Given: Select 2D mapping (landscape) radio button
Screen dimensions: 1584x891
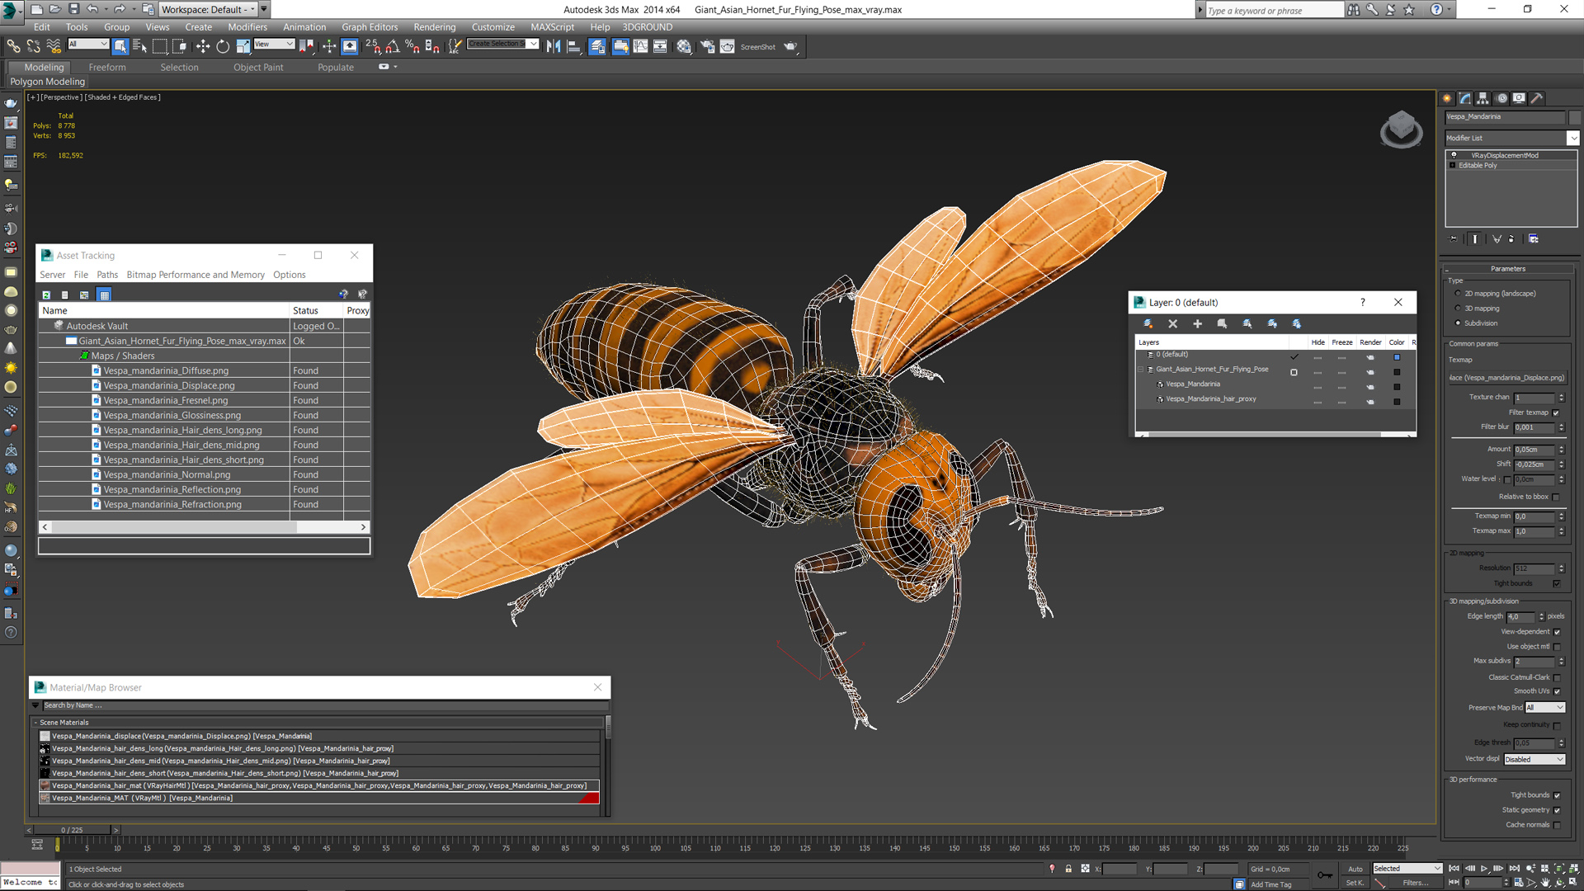Looking at the screenshot, I should pos(1458,294).
